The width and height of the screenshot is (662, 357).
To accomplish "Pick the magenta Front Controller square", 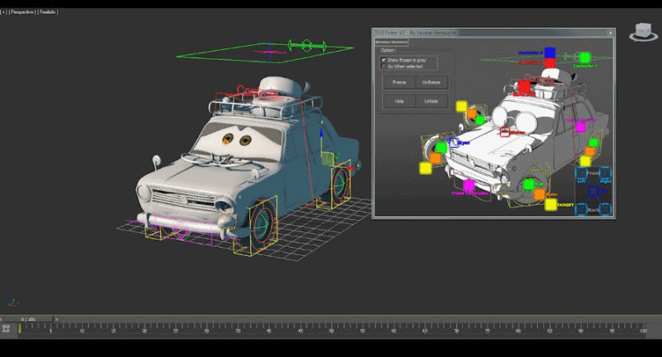I will (469, 185).
